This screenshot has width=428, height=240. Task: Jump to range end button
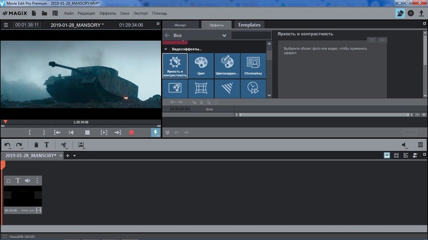click(118, 133)
